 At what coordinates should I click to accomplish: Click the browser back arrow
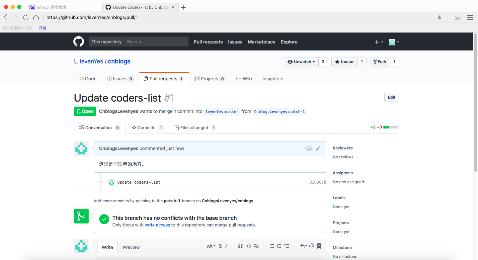coord(5,17)
